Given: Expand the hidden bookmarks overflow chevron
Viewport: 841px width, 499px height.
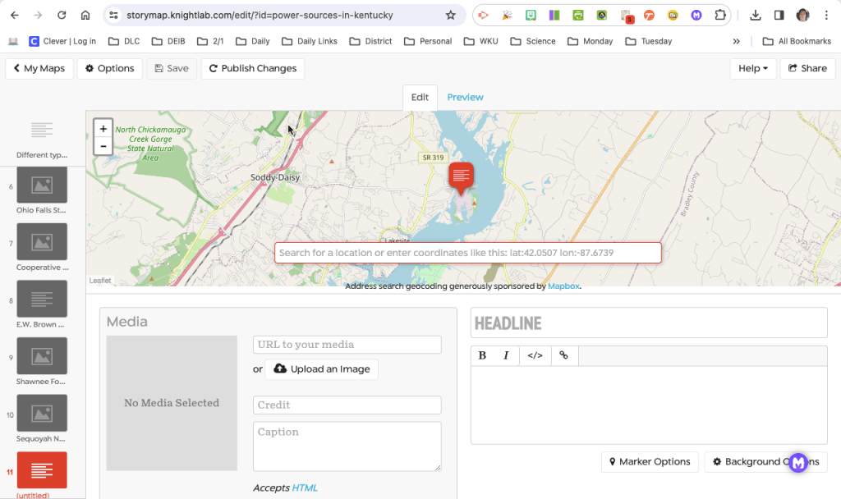Looking at the screenshot, I should coord(736,41).
